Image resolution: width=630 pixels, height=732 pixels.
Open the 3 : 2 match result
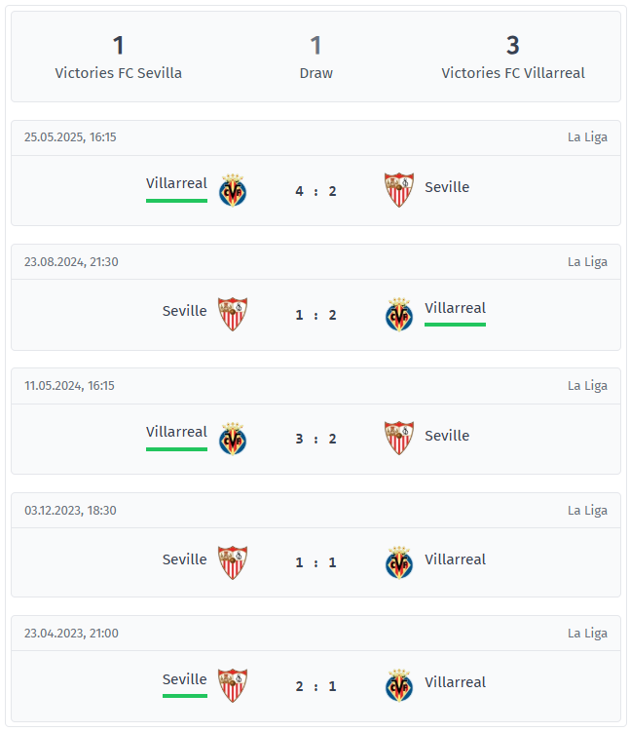pos(315,439)
